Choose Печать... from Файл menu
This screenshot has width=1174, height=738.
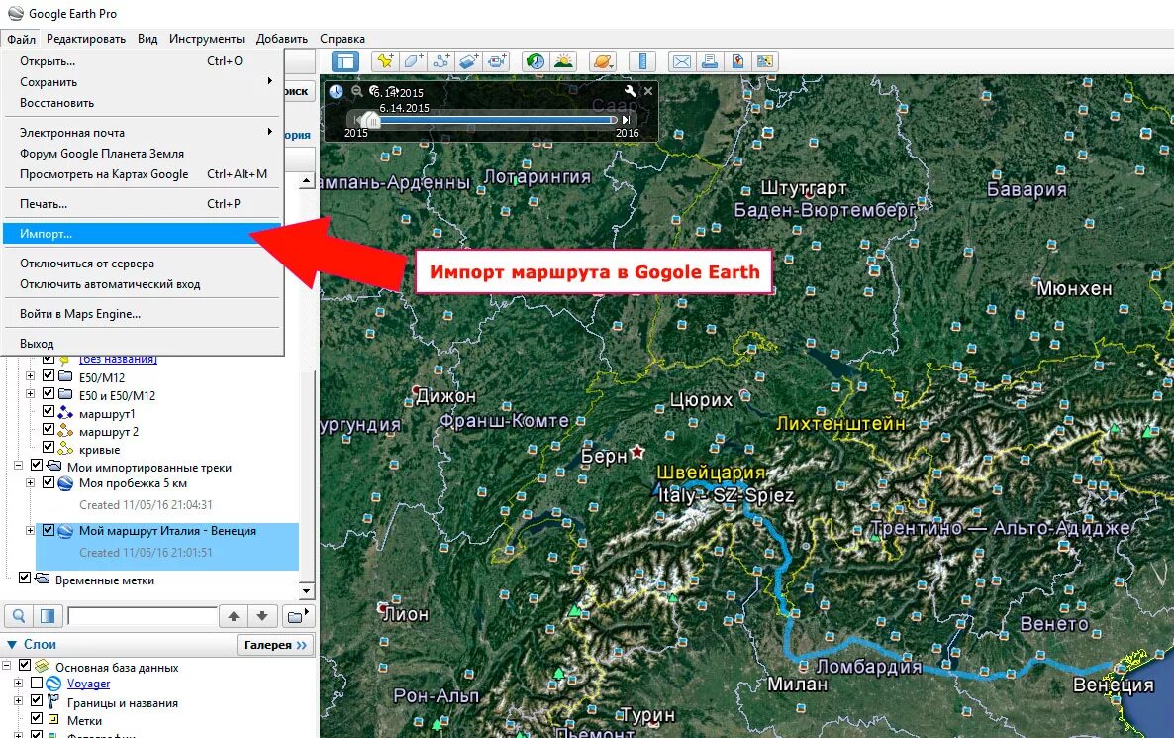[142, 204]
